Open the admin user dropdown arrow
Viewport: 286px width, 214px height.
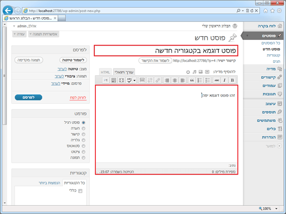click(x=14, y=26)
